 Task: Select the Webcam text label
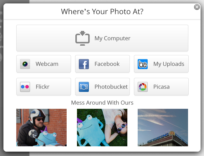pos(47,64)
